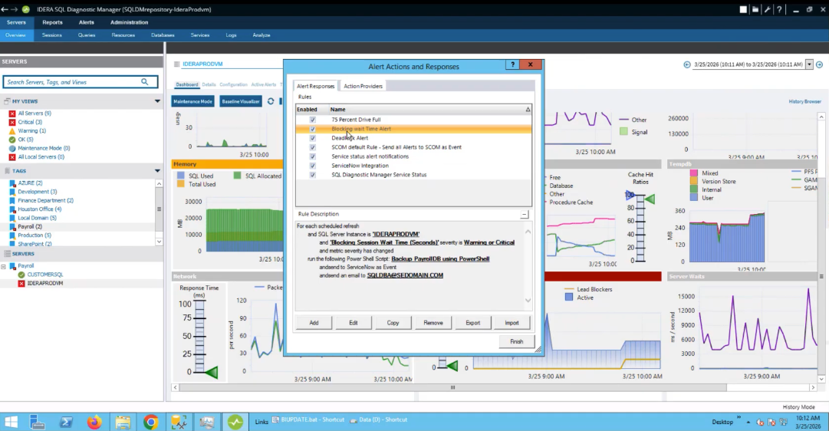
Task: Click the wrench tools icon in title bar
Action: coord(767,9)
